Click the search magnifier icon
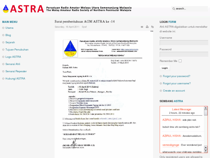This screenshot has height=158, width=210. [x=174, y=9]
